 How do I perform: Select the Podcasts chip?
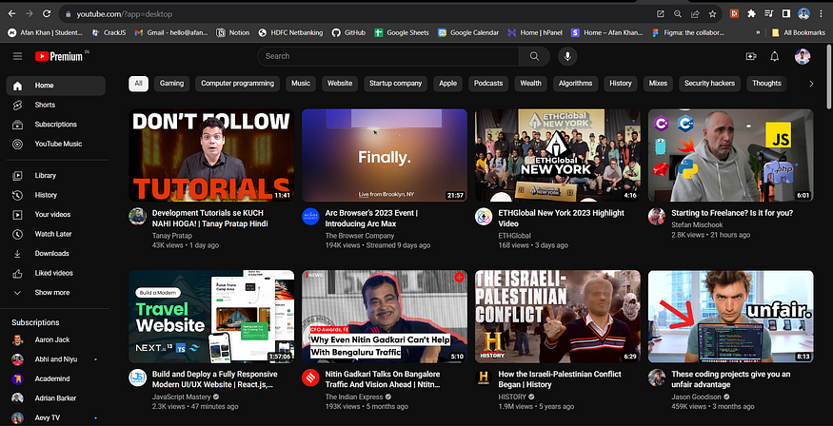pos(488,84)
